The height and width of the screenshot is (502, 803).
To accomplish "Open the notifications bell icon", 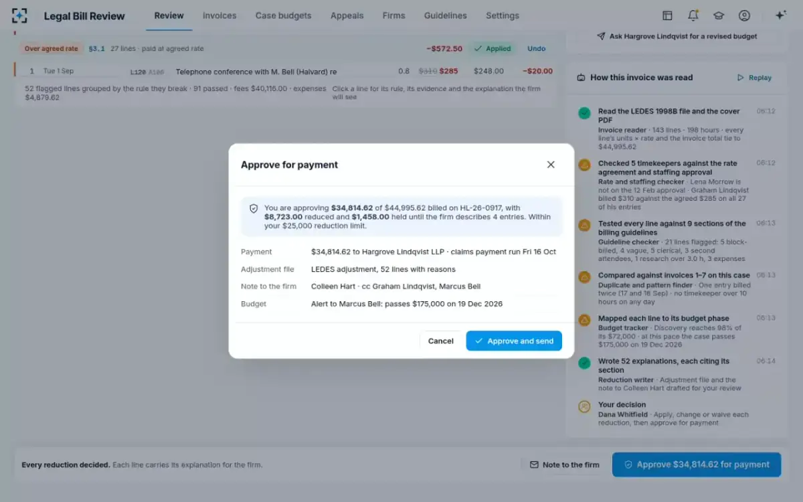I will coord(693,15).
